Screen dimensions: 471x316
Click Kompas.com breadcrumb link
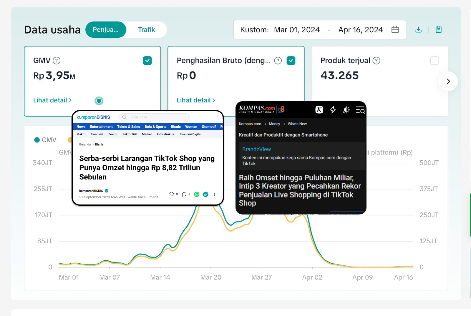(250, 124)
